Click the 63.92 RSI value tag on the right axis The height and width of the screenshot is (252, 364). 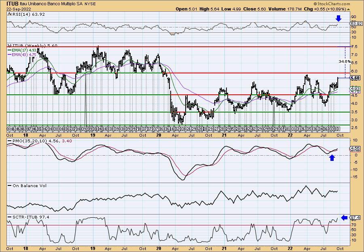(356, 24)
